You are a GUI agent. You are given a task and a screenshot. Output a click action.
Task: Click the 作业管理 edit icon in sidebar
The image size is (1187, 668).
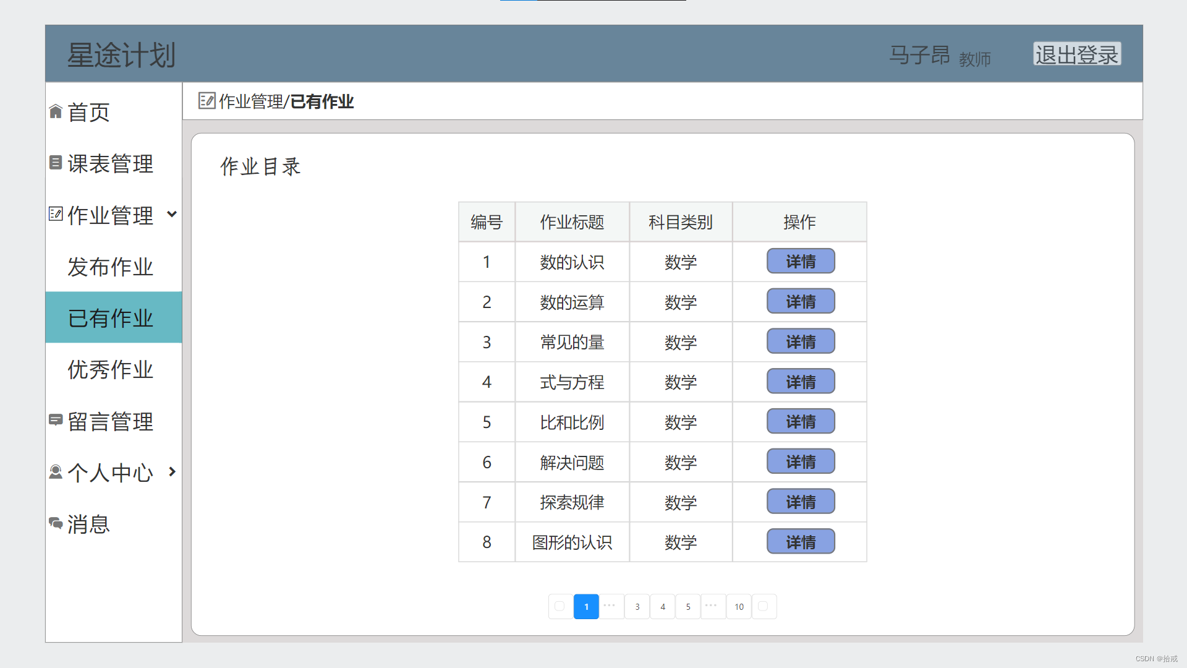56,214
